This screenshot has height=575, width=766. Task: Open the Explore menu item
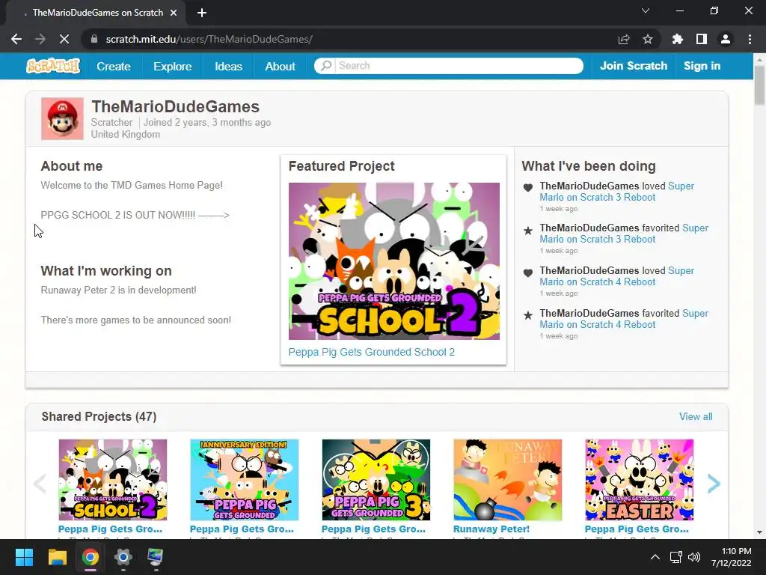point(173,66)
